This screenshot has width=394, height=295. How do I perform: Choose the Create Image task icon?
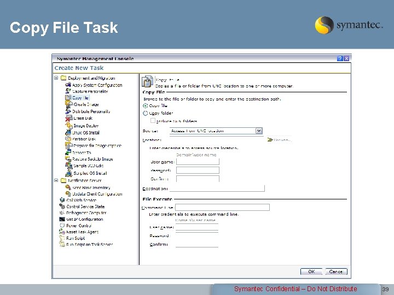coord(68,104)
